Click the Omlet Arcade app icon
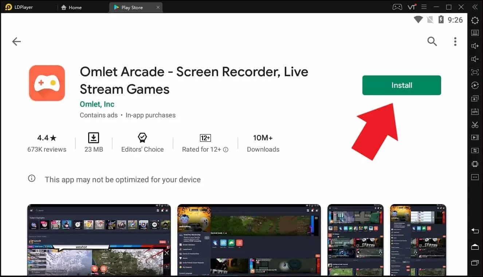The image size is (483, 277). point(47,83)
